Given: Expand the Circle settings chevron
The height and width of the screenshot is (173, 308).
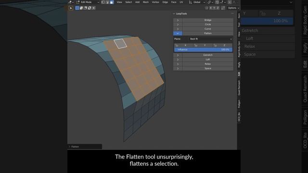Looking at the screenshot, I should tap(178, 25).
